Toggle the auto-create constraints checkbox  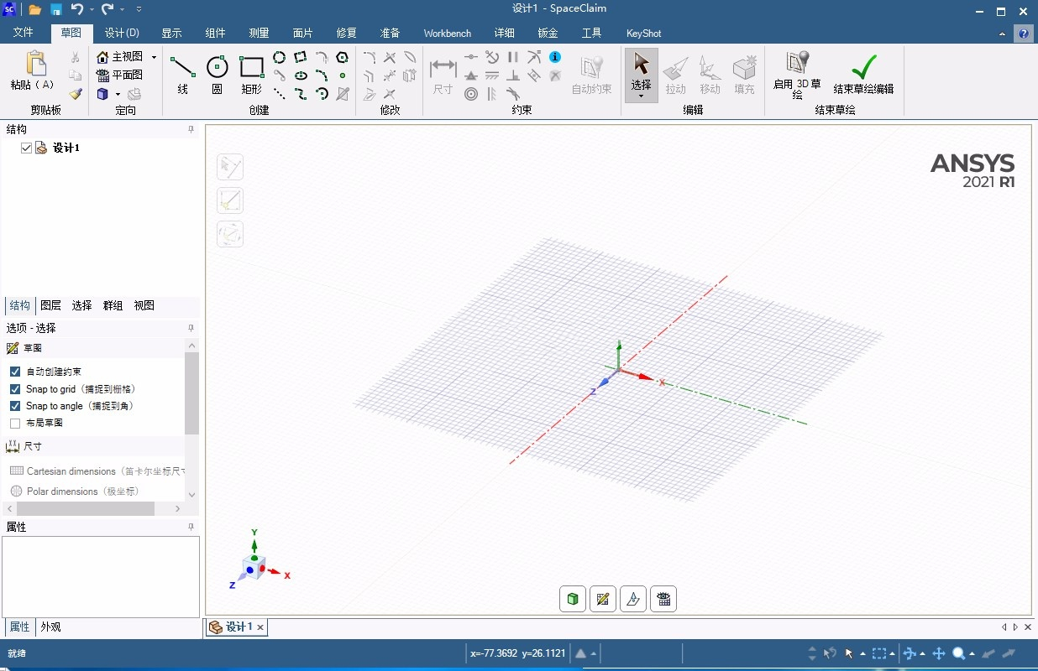(15, 372)
